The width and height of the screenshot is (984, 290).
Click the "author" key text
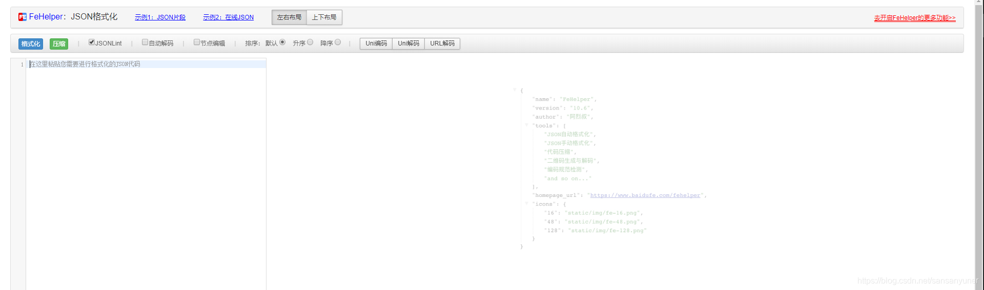coord(546,117)
